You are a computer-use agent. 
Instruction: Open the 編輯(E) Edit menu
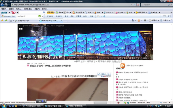click(11, 9)
